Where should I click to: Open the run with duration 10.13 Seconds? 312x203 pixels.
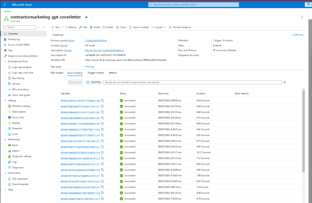coord(80,153)
